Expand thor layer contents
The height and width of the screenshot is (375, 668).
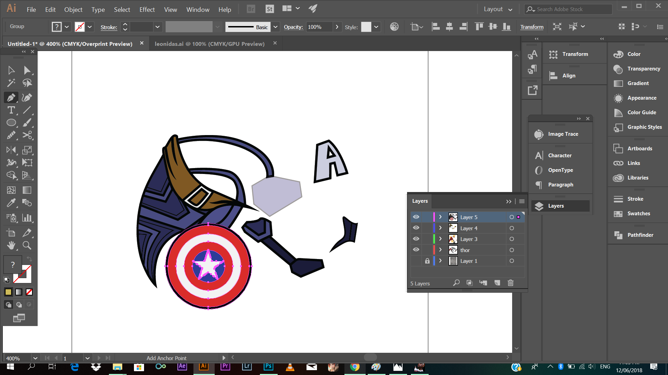click(x=440, y=250)
